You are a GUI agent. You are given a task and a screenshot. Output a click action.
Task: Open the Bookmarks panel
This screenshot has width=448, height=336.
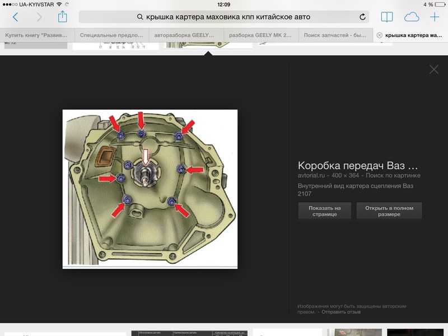(386, 18)
